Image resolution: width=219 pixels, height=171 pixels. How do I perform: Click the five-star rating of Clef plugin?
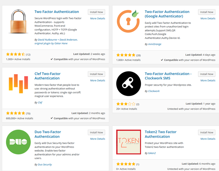point(16,113)
